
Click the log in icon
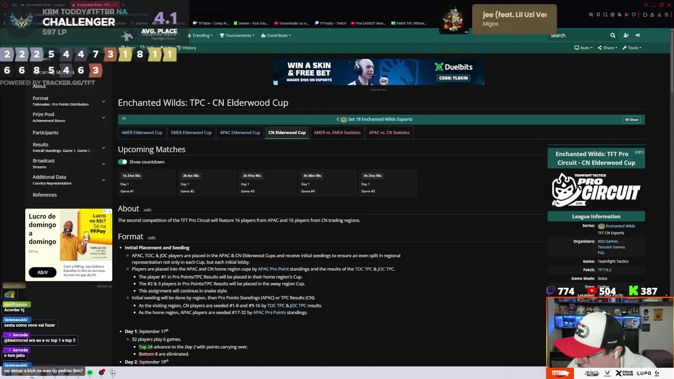tap(638, 35)
